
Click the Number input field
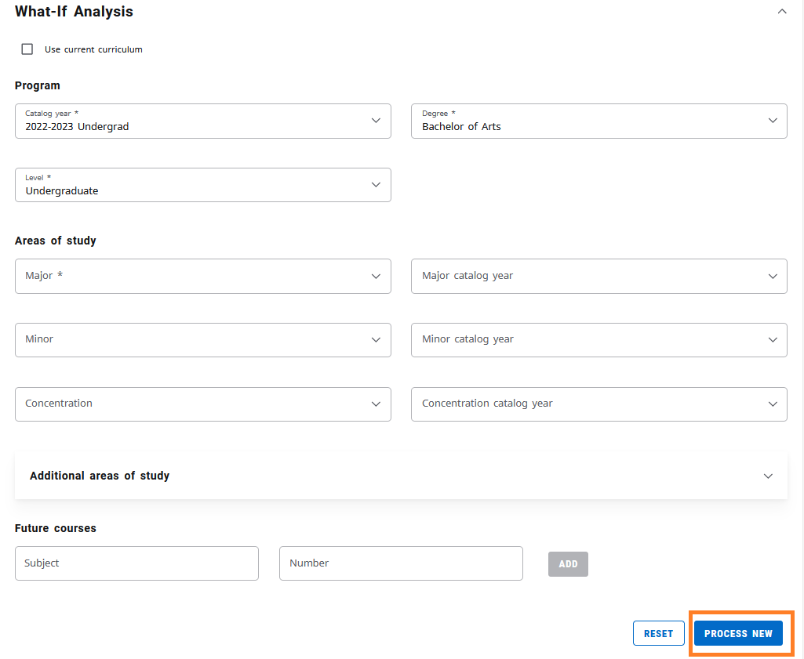point(401,563)
